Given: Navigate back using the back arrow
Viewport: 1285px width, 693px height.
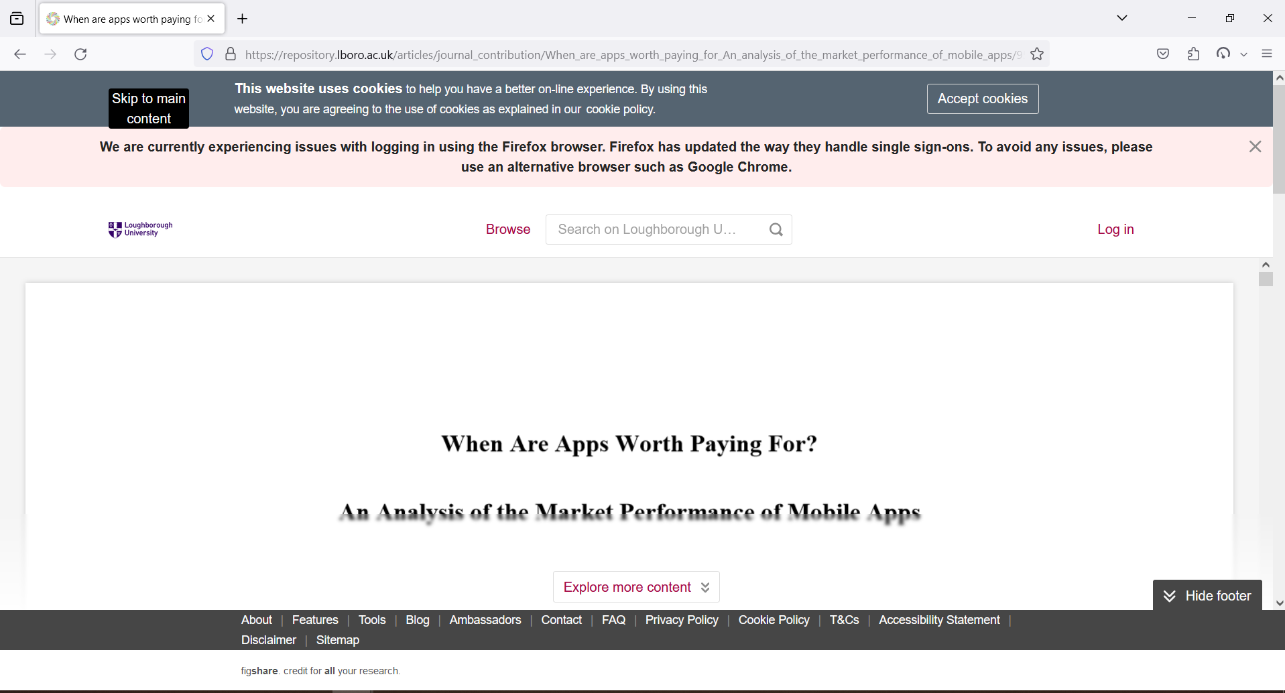Looking at the screenshot, I should click(x=19, y=54).
